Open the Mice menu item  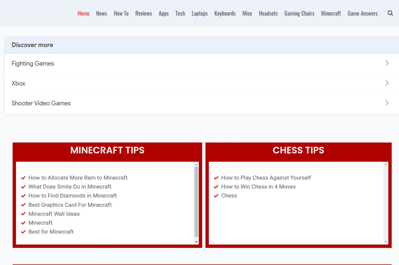click(x=247, y=13)
